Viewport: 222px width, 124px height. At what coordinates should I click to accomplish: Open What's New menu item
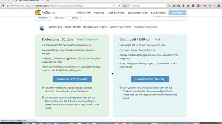tap(84, 13)
